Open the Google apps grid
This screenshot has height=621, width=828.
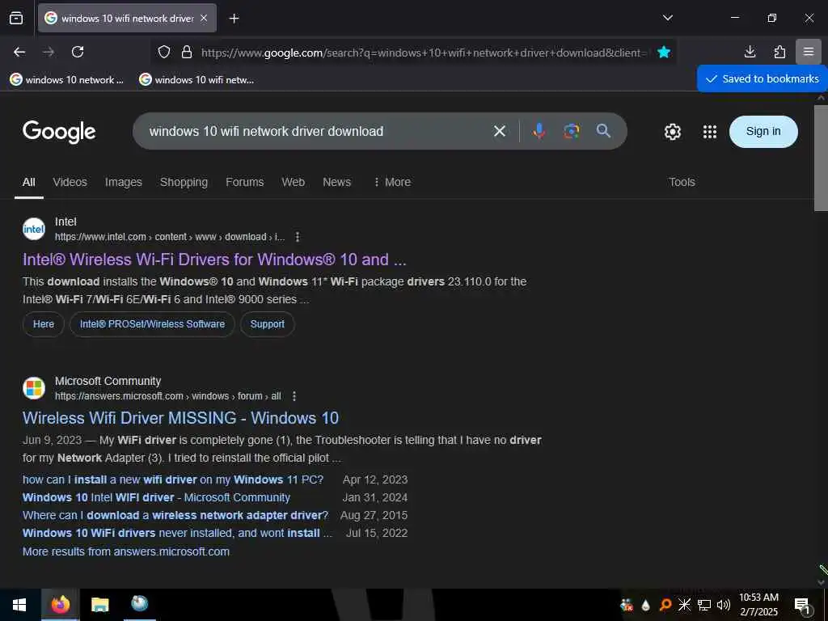click(710, 132)
